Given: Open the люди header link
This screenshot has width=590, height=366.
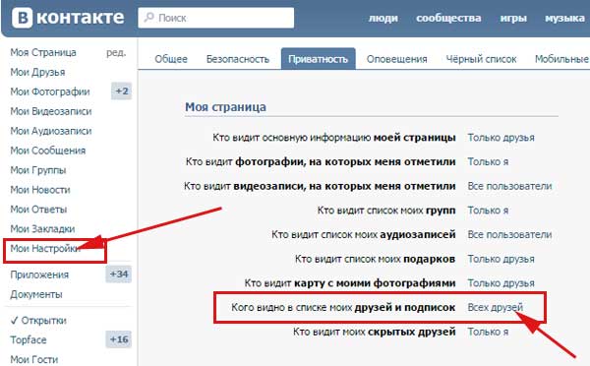Looking at the screenshot, I should tap(383, 18).
